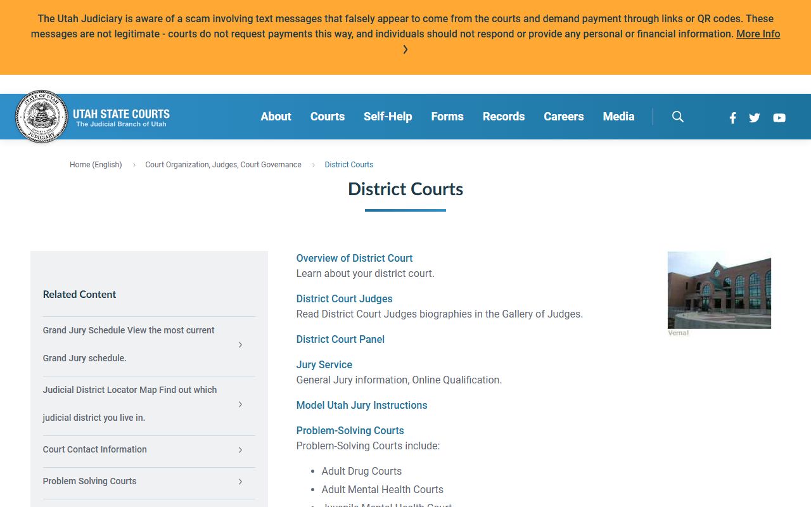Image resolution: width=811 pixels, height=507 pixels.
Task: Follow the More Info link in alert
Action: 758,34
